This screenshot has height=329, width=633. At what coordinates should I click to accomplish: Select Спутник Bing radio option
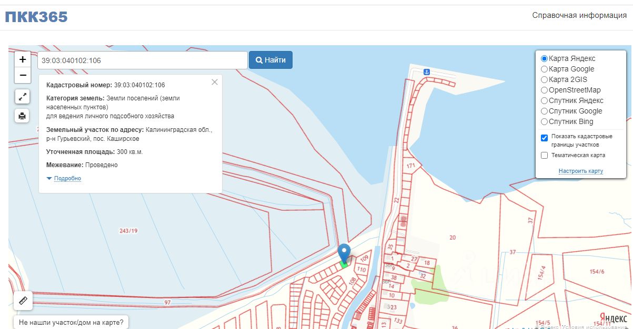click(x=545, y=122)
